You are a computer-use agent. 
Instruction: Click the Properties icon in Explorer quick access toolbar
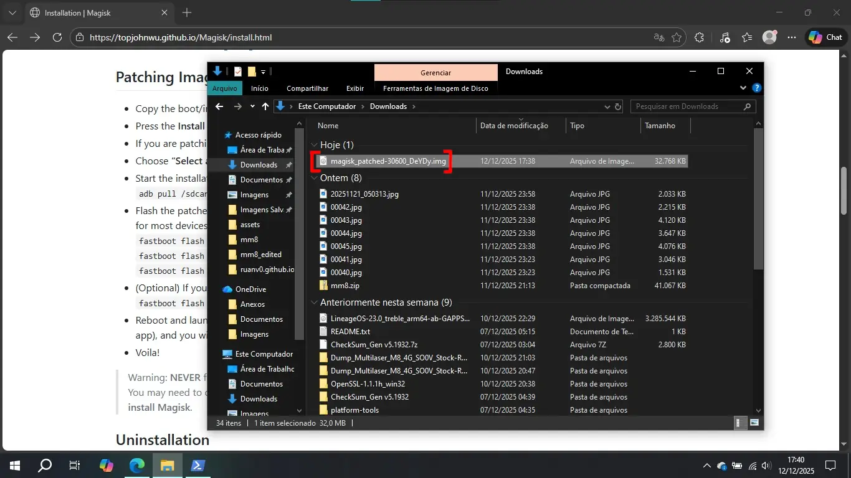pos(238,72)
